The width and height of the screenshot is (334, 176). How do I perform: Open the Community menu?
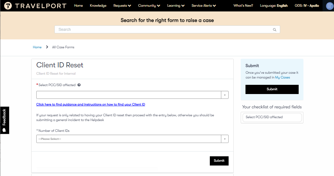pos(149,6)
